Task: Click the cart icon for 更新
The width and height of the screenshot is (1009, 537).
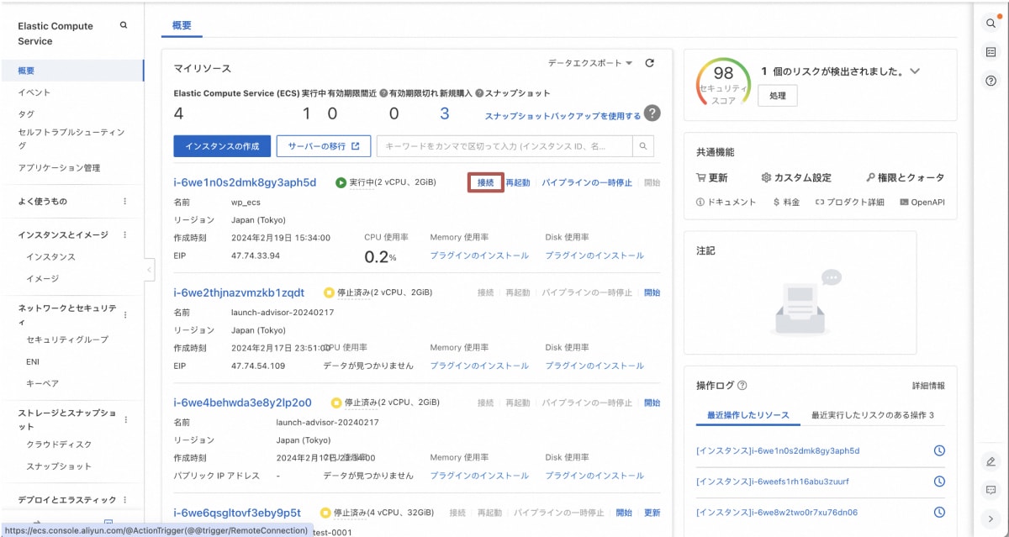Action: (701, 177)
